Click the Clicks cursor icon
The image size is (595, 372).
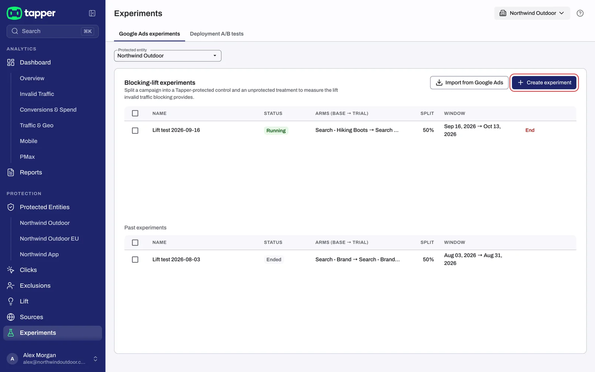(11, 270)
